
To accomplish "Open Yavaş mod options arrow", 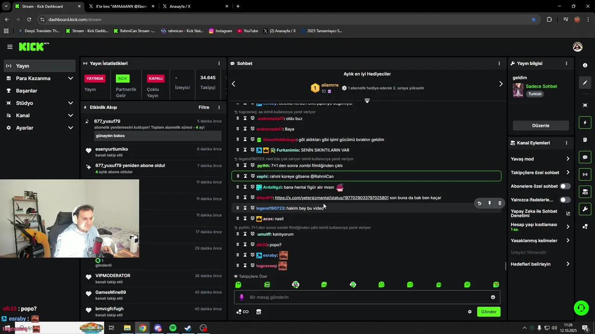I will [568, 159].
